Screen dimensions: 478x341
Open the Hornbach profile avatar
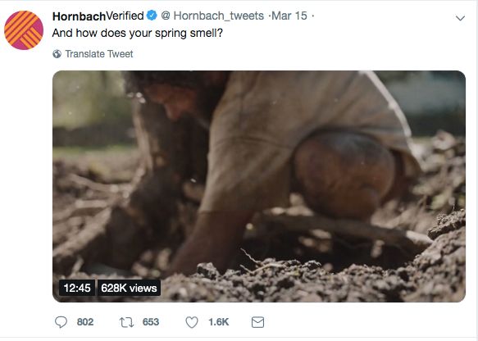[24, 30]
